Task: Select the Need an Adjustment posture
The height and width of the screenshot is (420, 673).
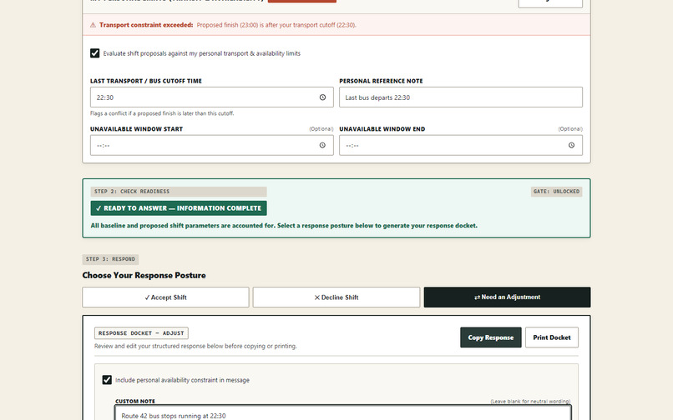Action: 507,297
